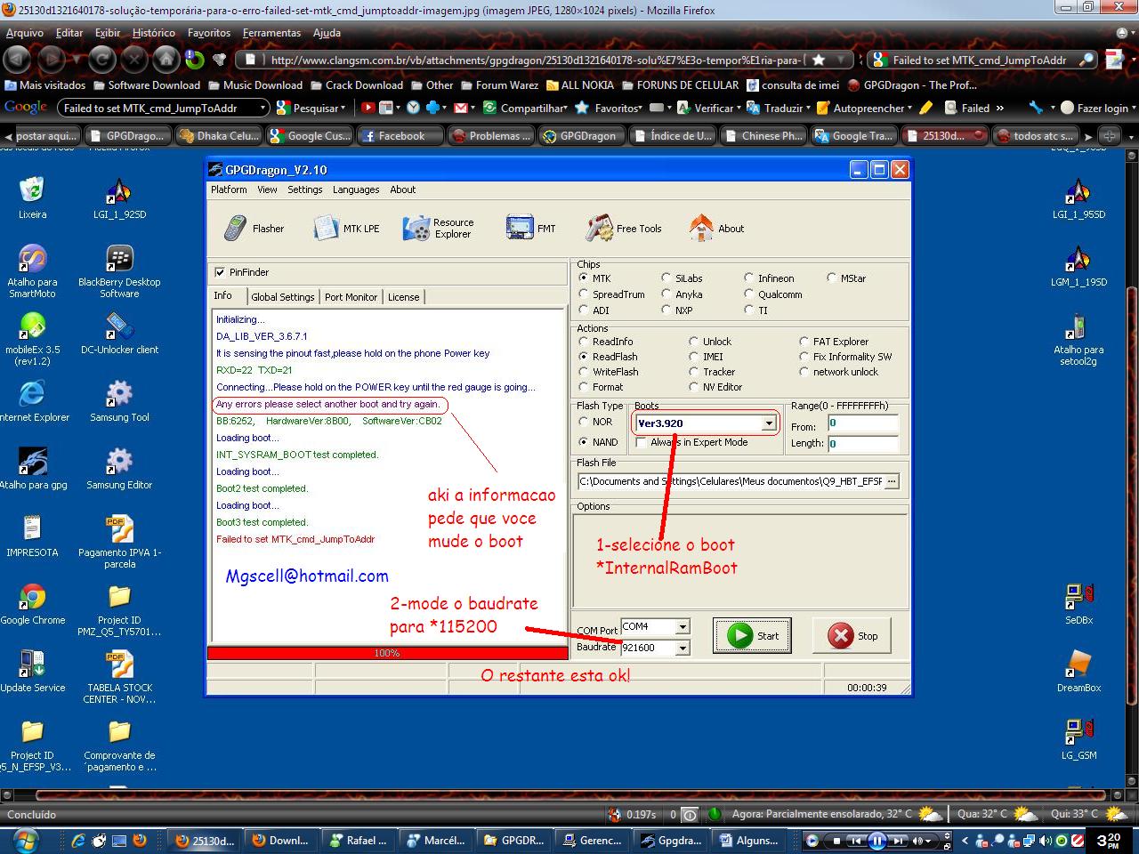Open the Flasher tool in GPGDragon

[x=254, y=229]
